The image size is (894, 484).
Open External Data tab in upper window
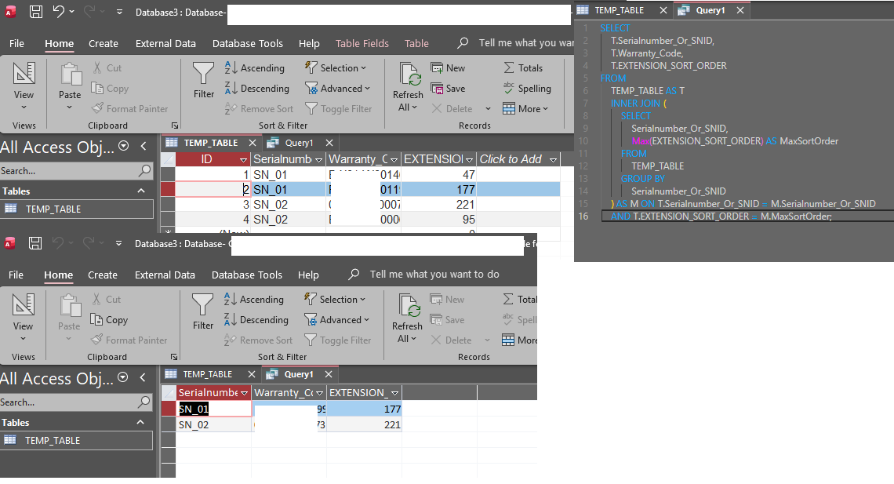(165, 43)
